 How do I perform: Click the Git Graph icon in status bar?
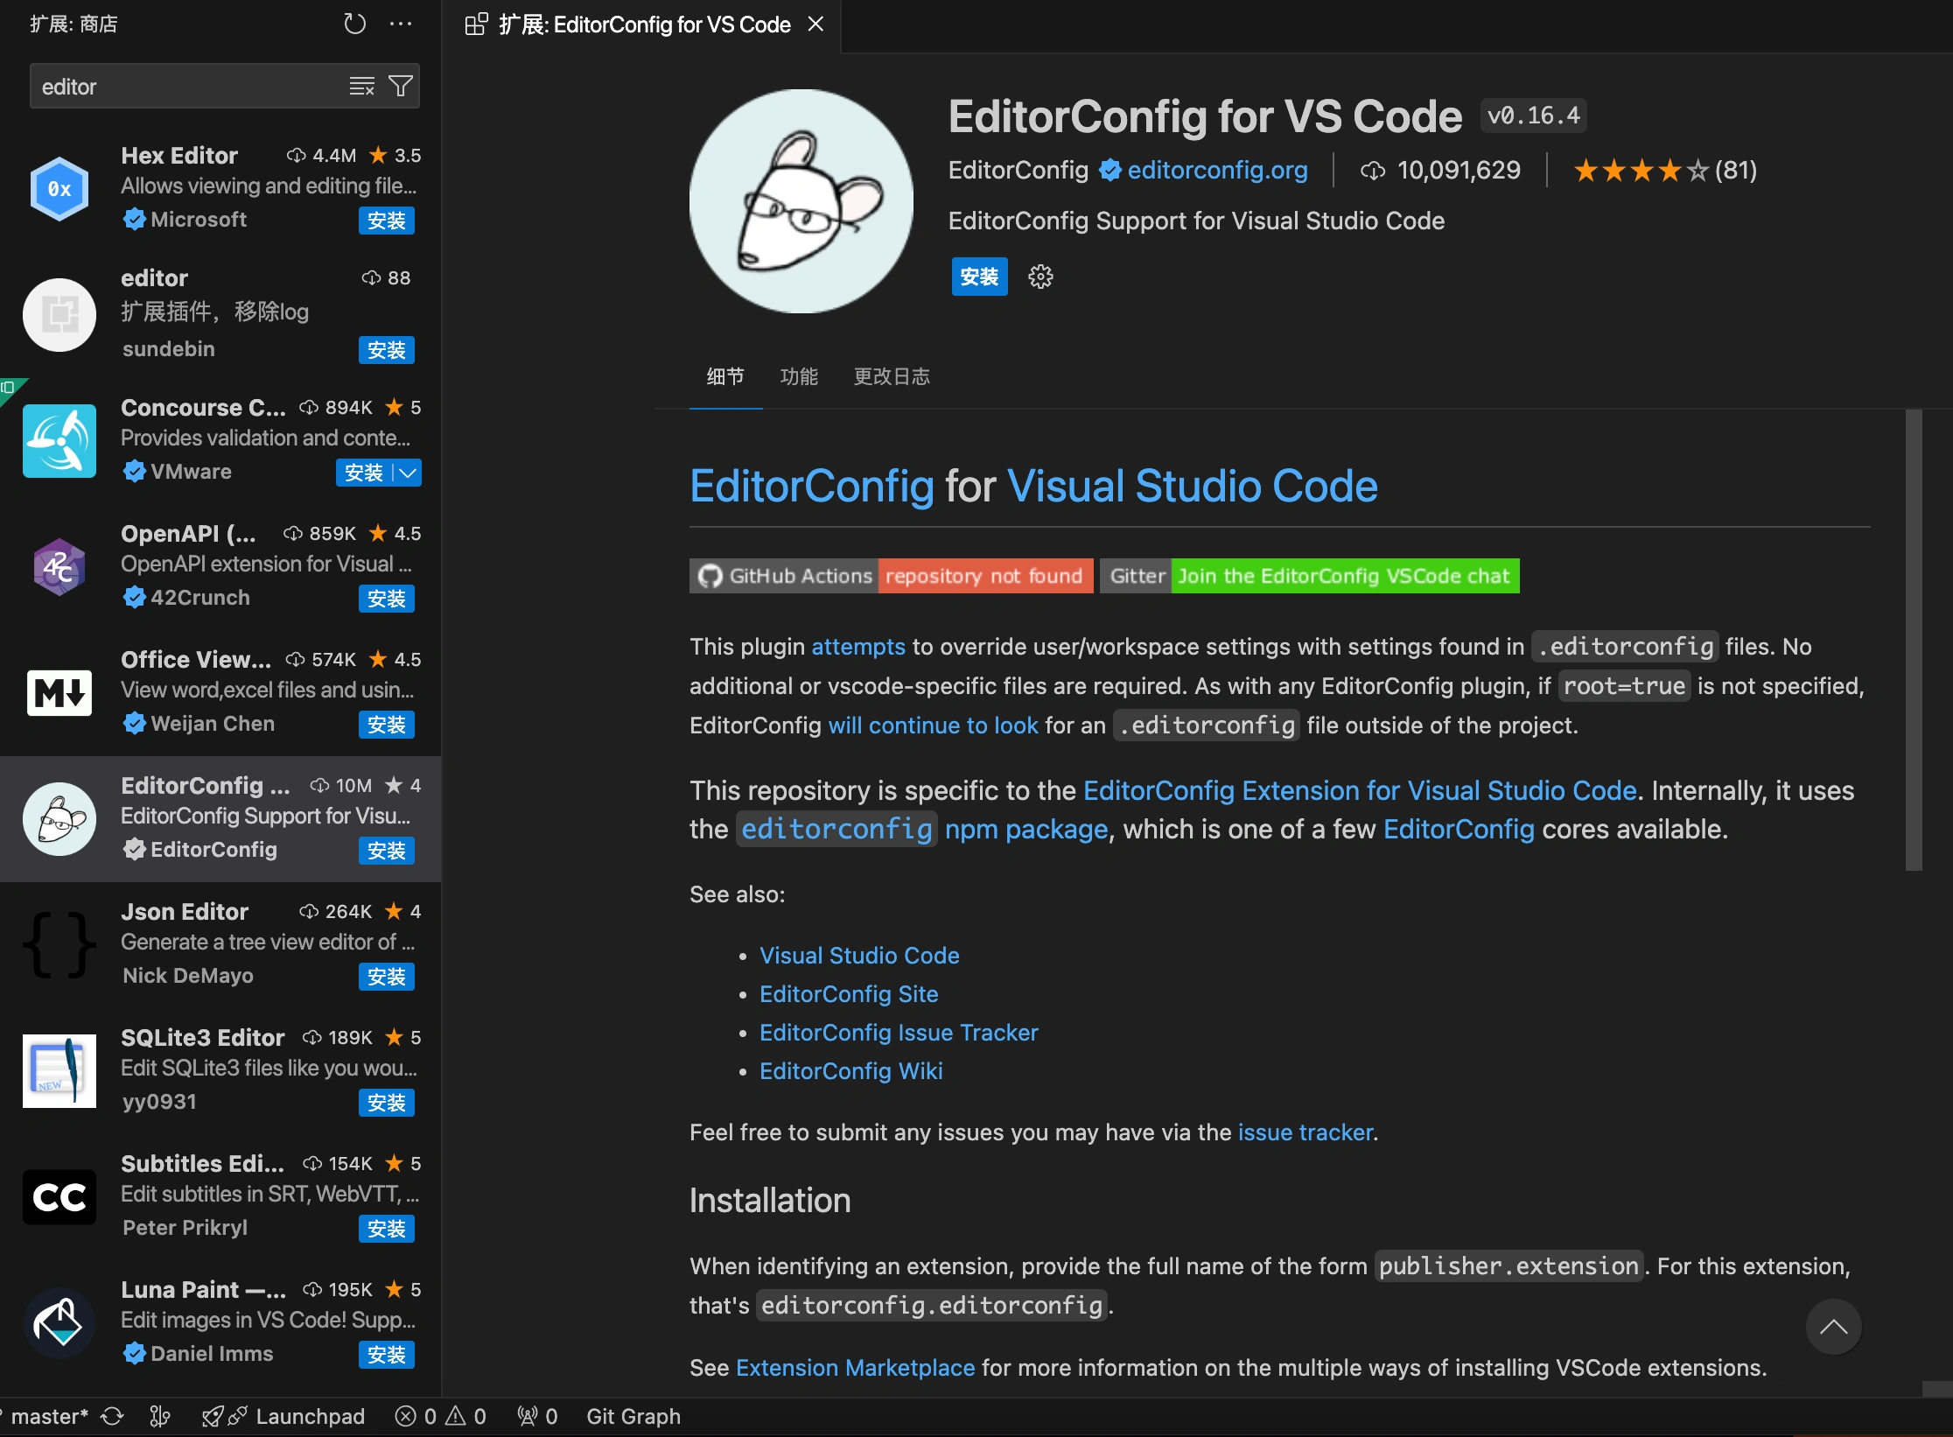click(633, 1415)
